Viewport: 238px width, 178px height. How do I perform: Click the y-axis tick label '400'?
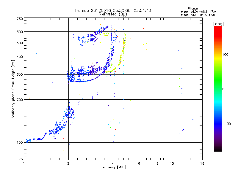coord(20,57)
